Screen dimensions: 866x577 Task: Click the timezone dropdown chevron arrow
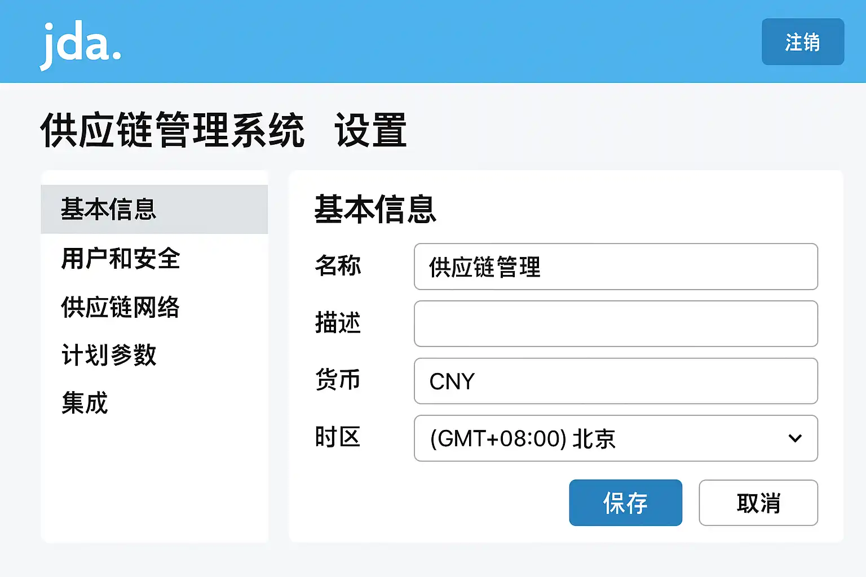795,438
